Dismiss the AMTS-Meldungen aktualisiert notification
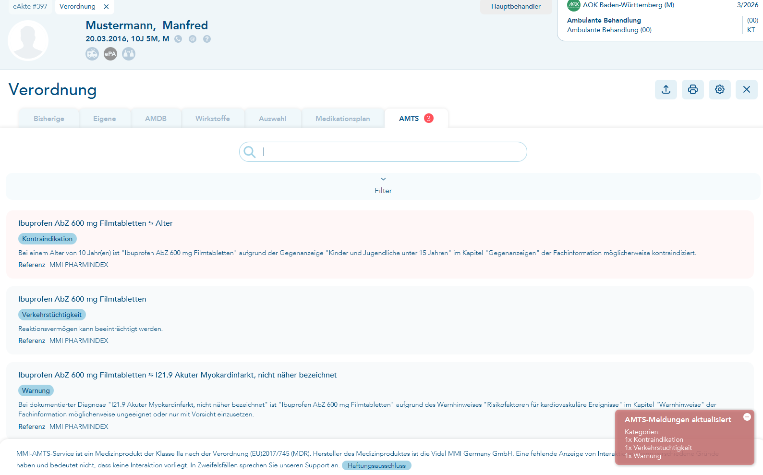Image resolution: width=763 pixels, height=475 pixels. pyautogui.click(x=747, y=417)
